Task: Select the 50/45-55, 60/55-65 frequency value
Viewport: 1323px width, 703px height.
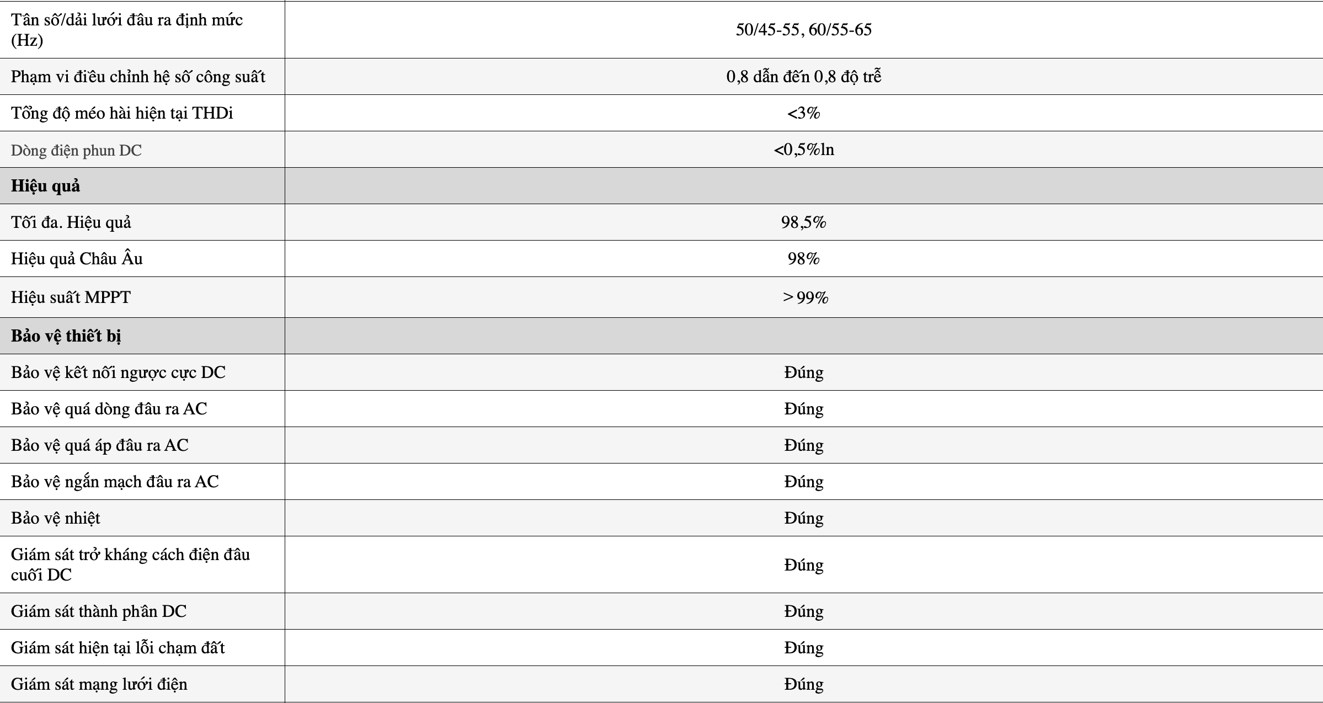Action: (803, 30)
